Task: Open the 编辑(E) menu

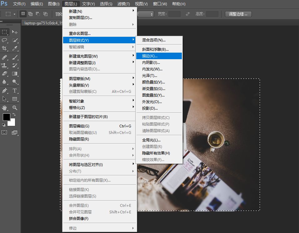Action: click(x=37, y=4)
